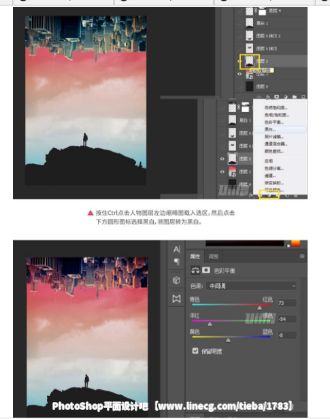Screen dimensions: 330x419
Task: Click the yellow-blue slider handle
Action: tap(228, 340)
